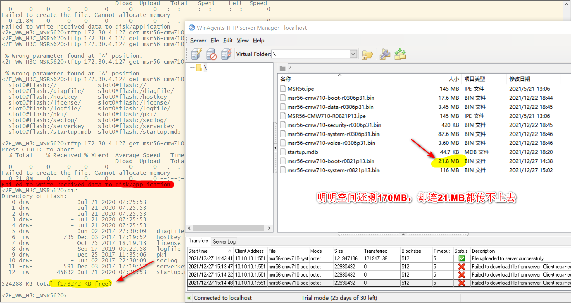
Task: Switch to the Server Log tab
Action: (x=224, y=241)
